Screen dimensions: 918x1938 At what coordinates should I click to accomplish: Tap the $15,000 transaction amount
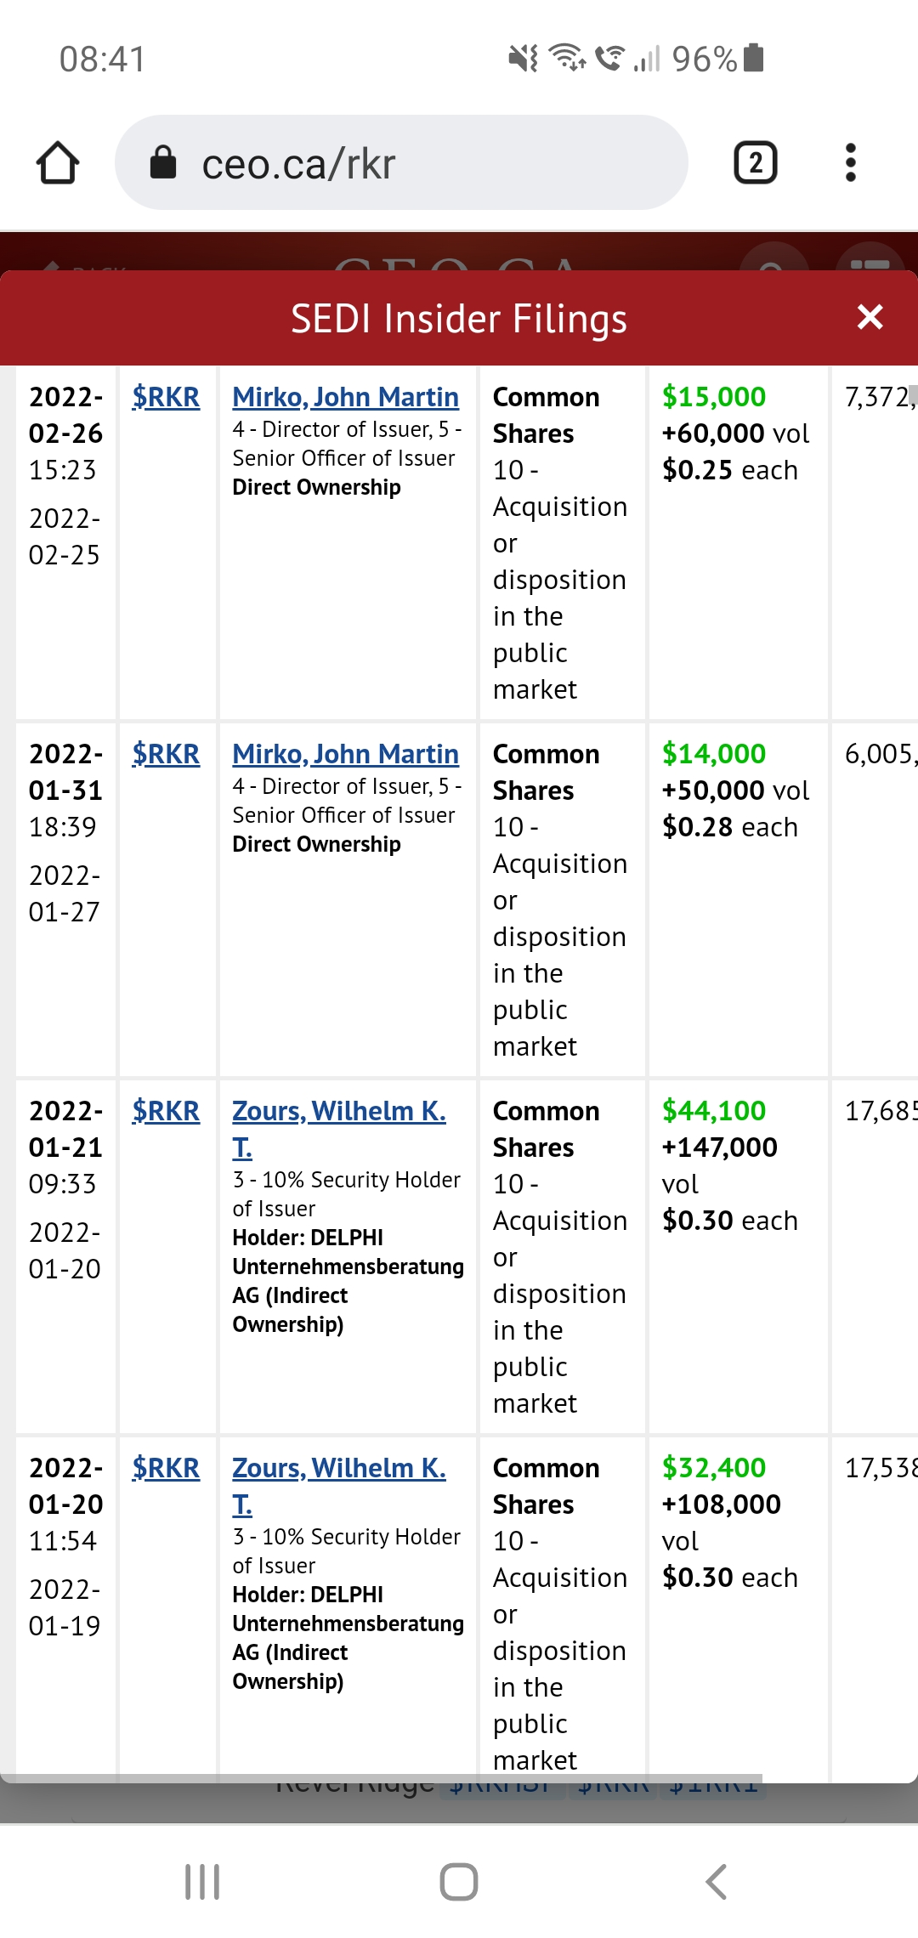coord(713,397)
